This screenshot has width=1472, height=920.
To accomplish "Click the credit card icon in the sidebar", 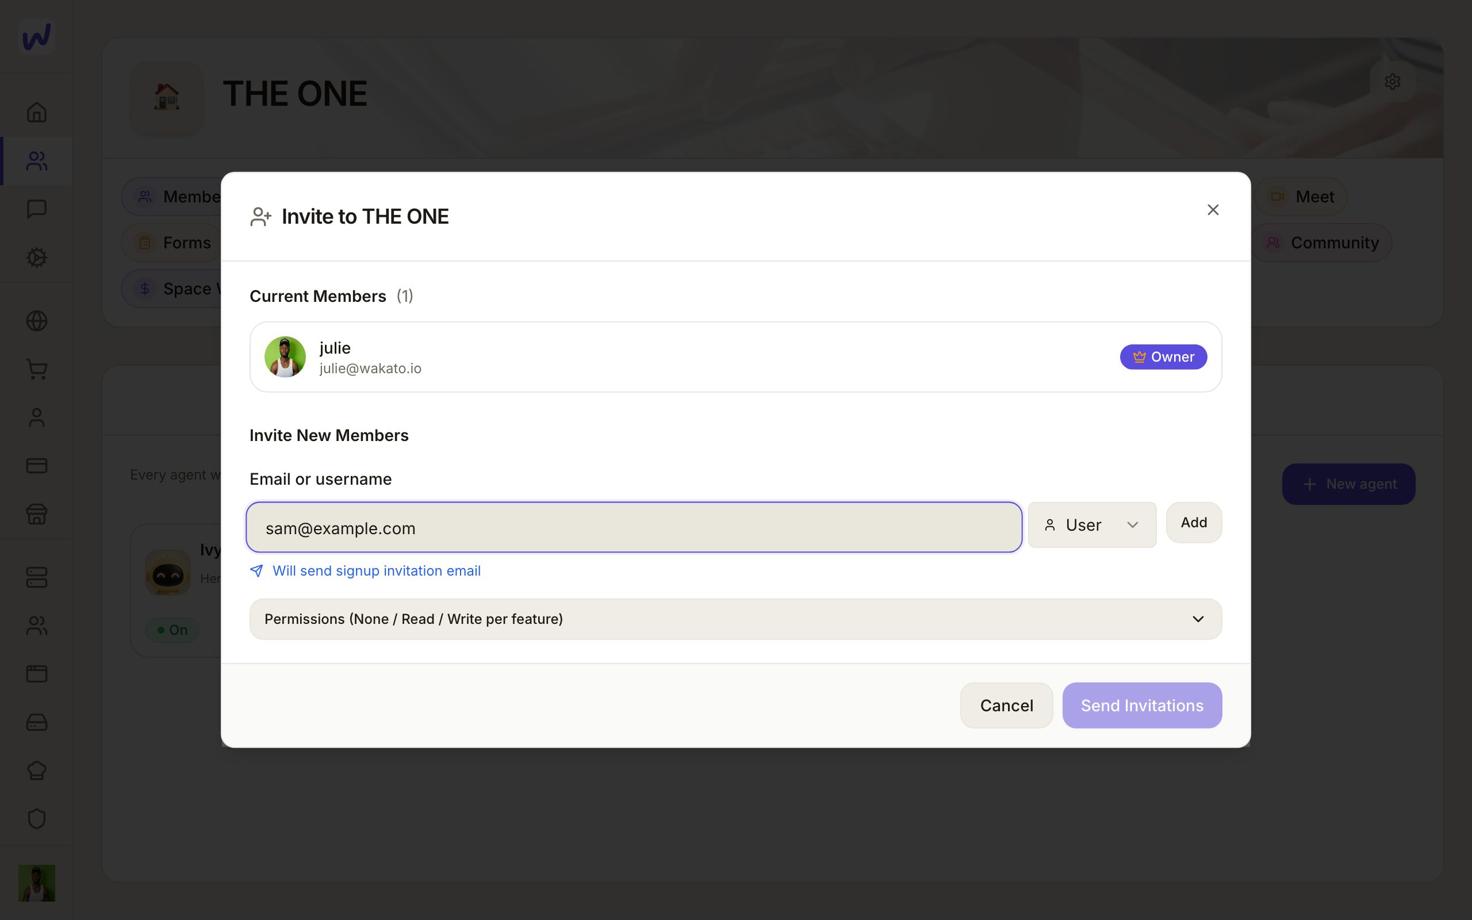I will click(x=36, y=466).
